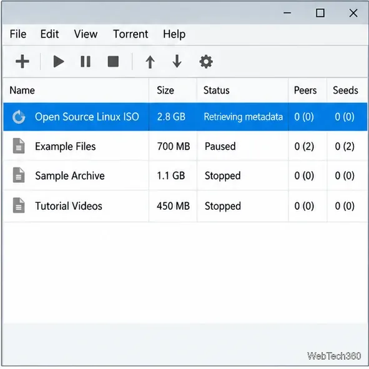Click the Retrieving metadata status cell
The image size is (369, 369).
pyautogui.click(x=244, y=117)
